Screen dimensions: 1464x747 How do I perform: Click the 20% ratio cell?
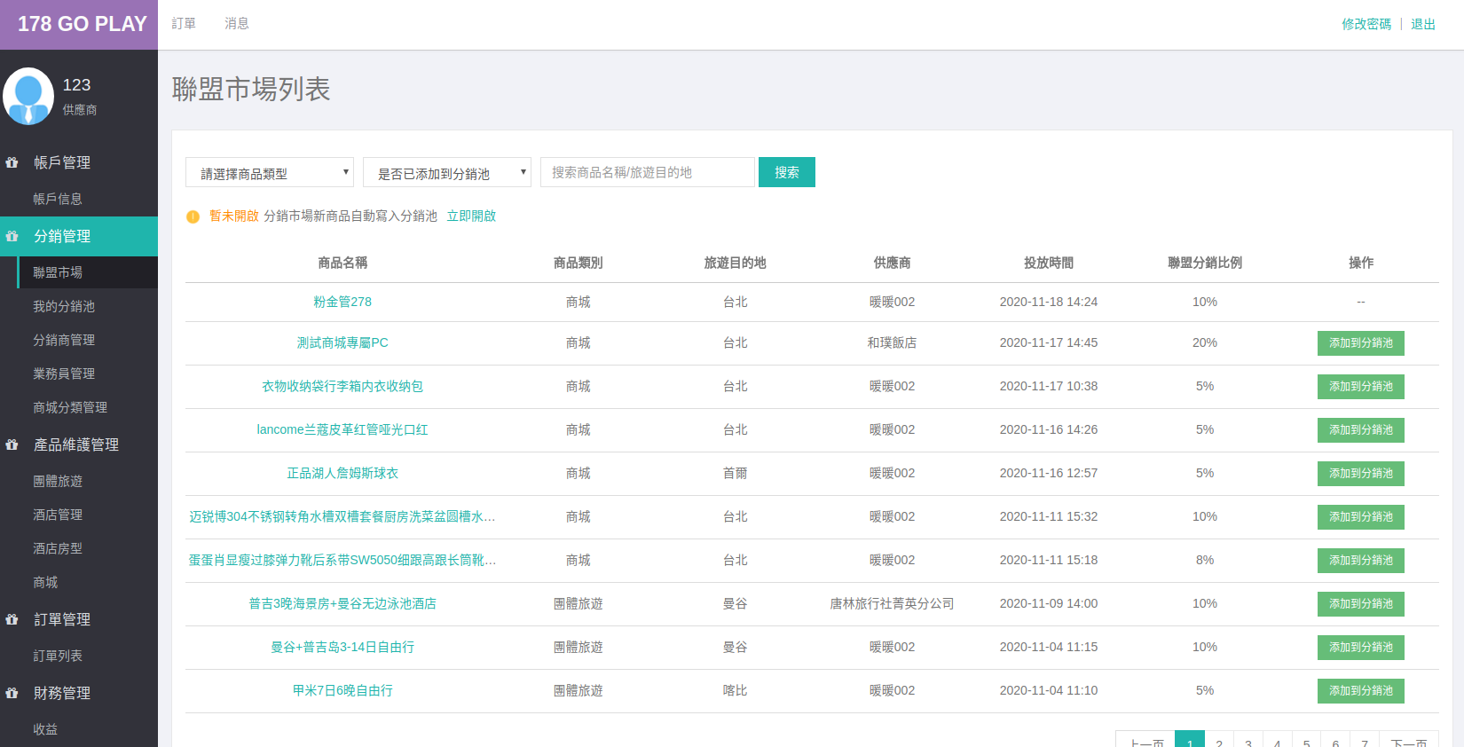1205,342
